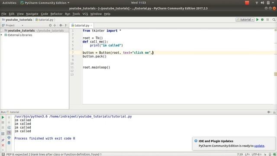
Task: Open Ubuntu Activities overview
Action: click(x=10, y=3)
